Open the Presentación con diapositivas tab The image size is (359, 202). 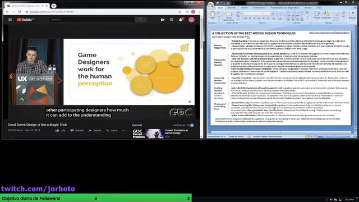[x=285, y=7]
